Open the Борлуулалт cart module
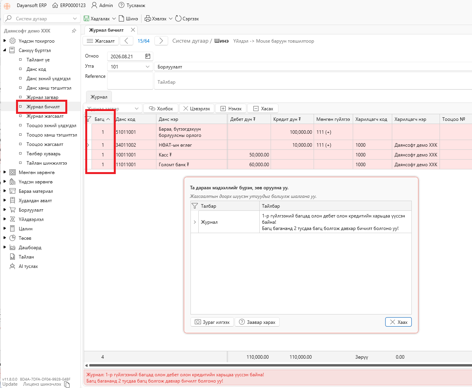 tap(31, 210)
